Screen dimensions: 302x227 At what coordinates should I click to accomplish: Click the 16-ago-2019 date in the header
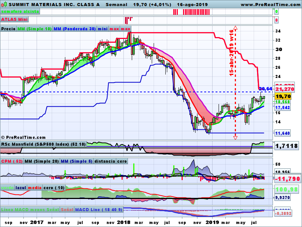pos(192,5)
